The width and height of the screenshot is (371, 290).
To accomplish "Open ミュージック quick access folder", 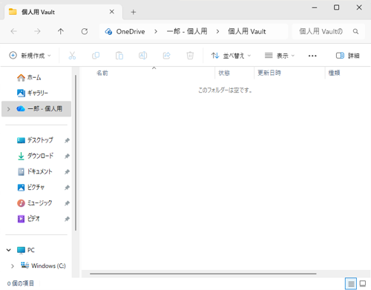I will (37, 203).
